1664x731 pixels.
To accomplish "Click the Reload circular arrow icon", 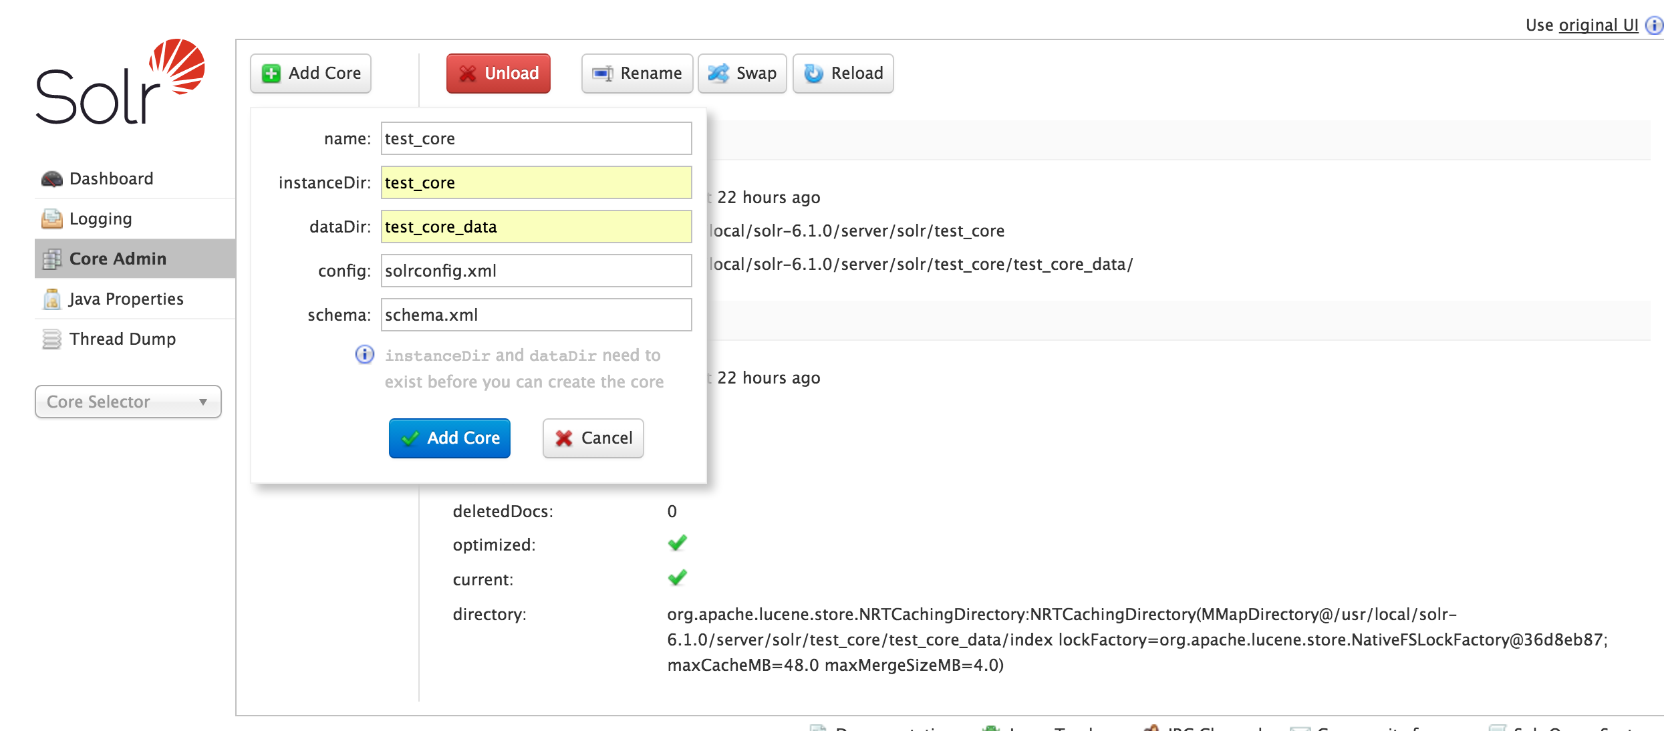I will [x=813, y=74].
